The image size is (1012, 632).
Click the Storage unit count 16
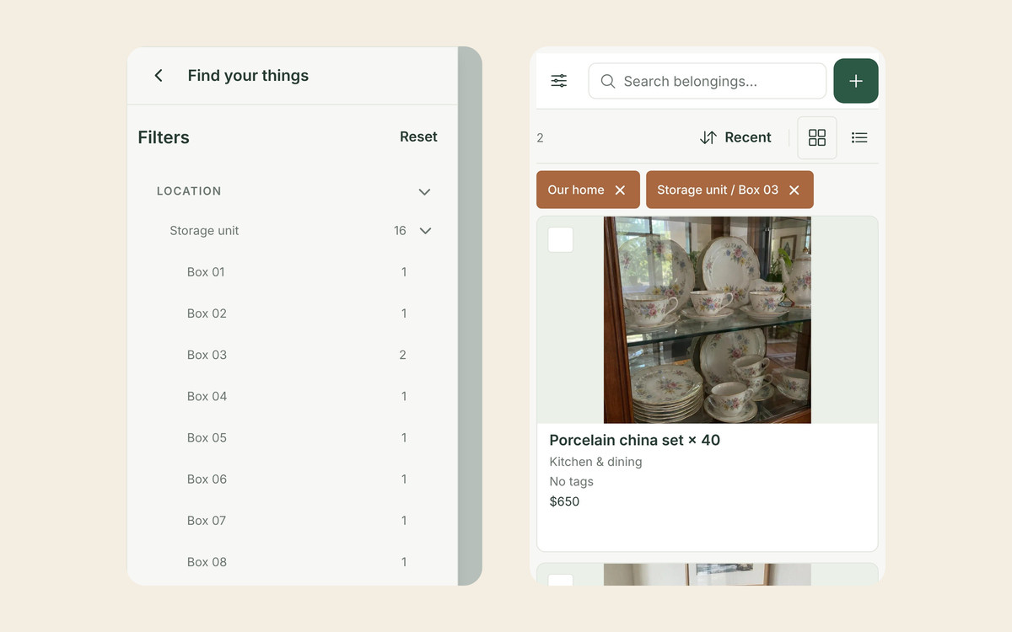click(400, 231)
